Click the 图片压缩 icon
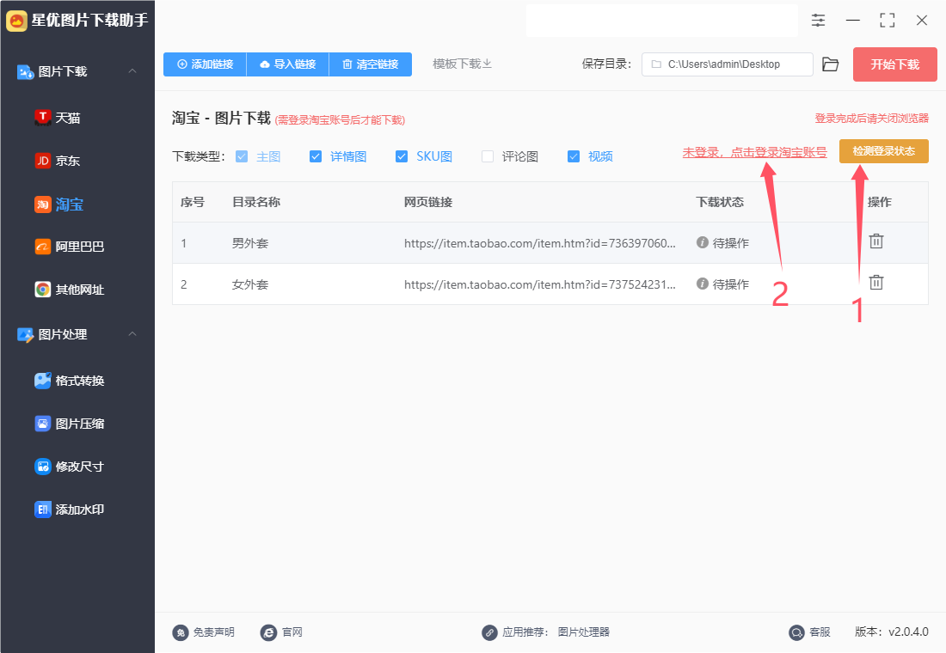 coord(42,424)
